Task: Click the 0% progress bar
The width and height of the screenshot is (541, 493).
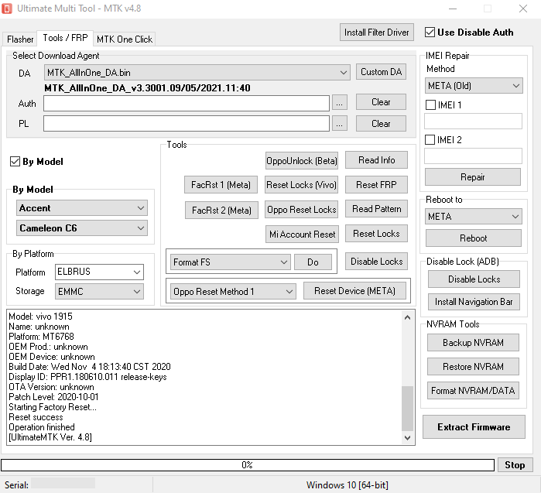Action: click(248, 465)
